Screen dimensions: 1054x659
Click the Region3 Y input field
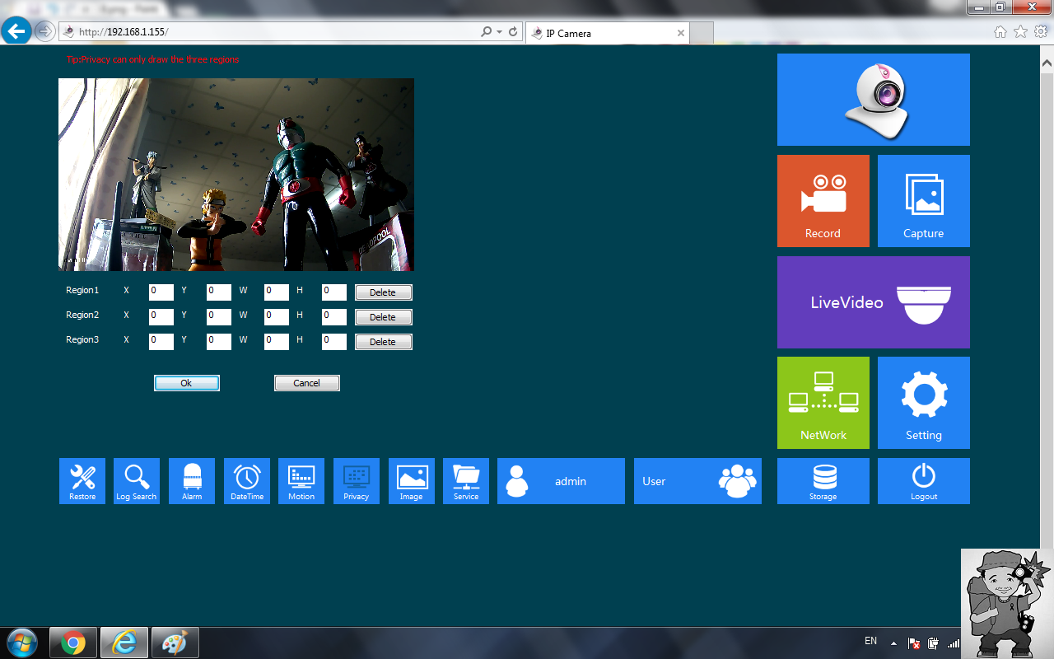219,341
